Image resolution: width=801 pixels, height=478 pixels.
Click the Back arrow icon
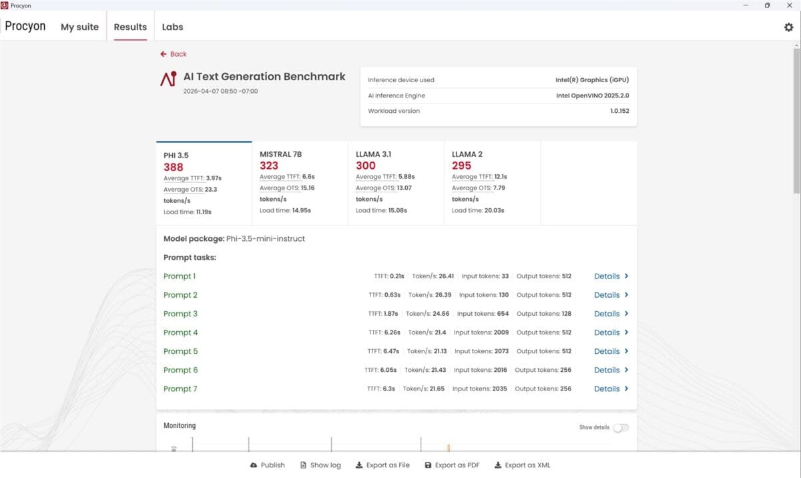(164, 54)
